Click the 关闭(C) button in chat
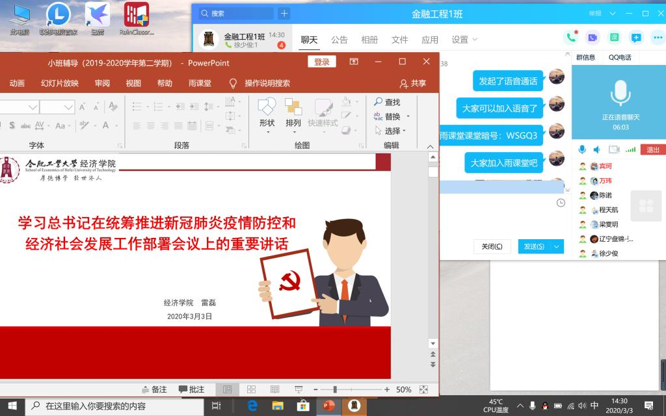The width and height of the screenshot is (666, 416). click(492, 246)
